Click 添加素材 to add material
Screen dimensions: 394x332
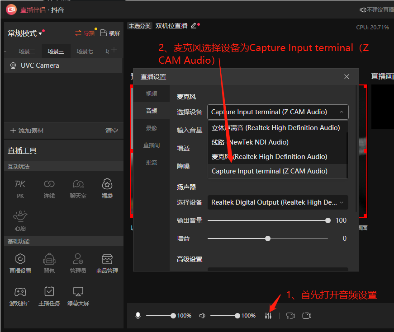coord(27,130)
